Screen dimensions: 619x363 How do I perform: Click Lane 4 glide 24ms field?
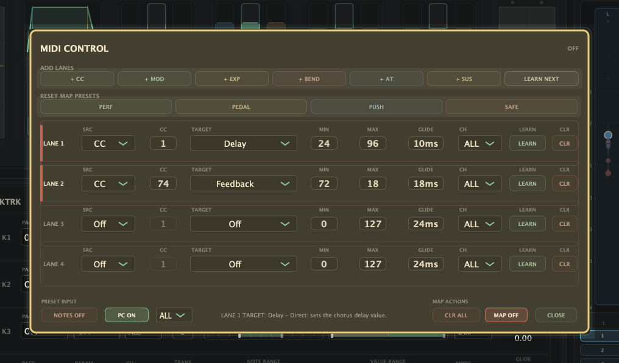(425, 264)
